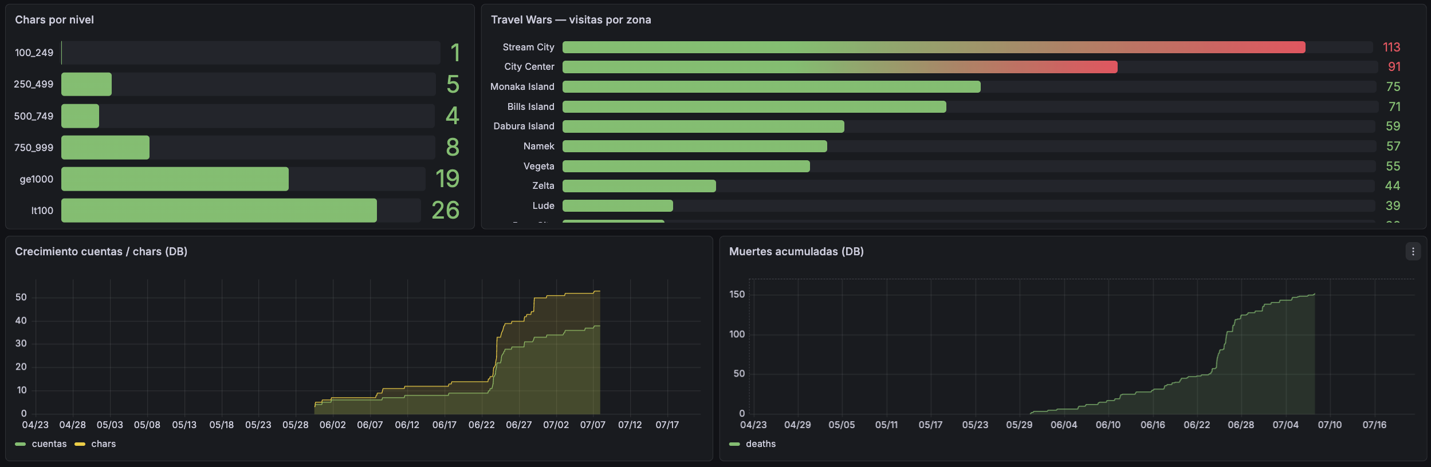Open the Muertes acumuladas panel menu

[x=1413, y=251]
